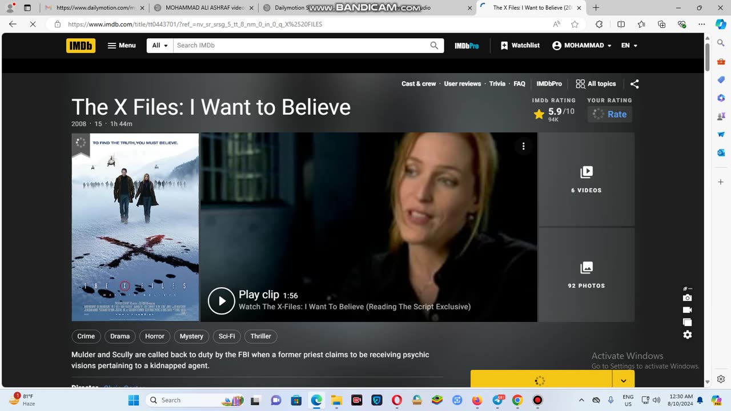Image resolution: width=731 pixels, height=411 pixels.
Task: Open Edge sidebar Outlook icon
Action: point(721,152)
